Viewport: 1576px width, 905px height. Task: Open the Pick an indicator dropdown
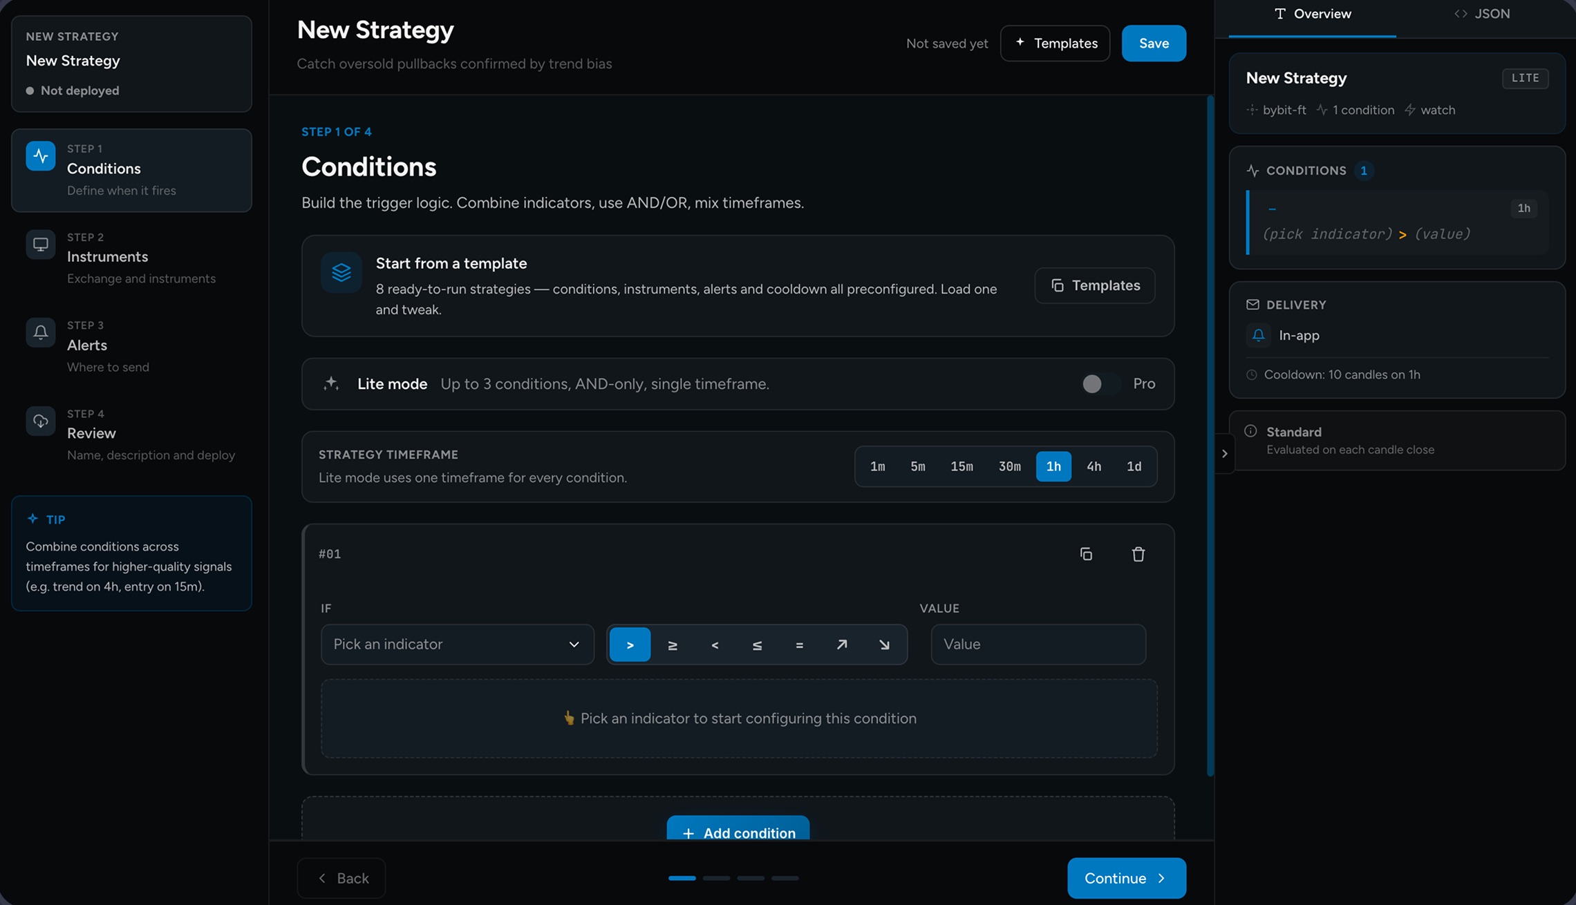(458, 645)
